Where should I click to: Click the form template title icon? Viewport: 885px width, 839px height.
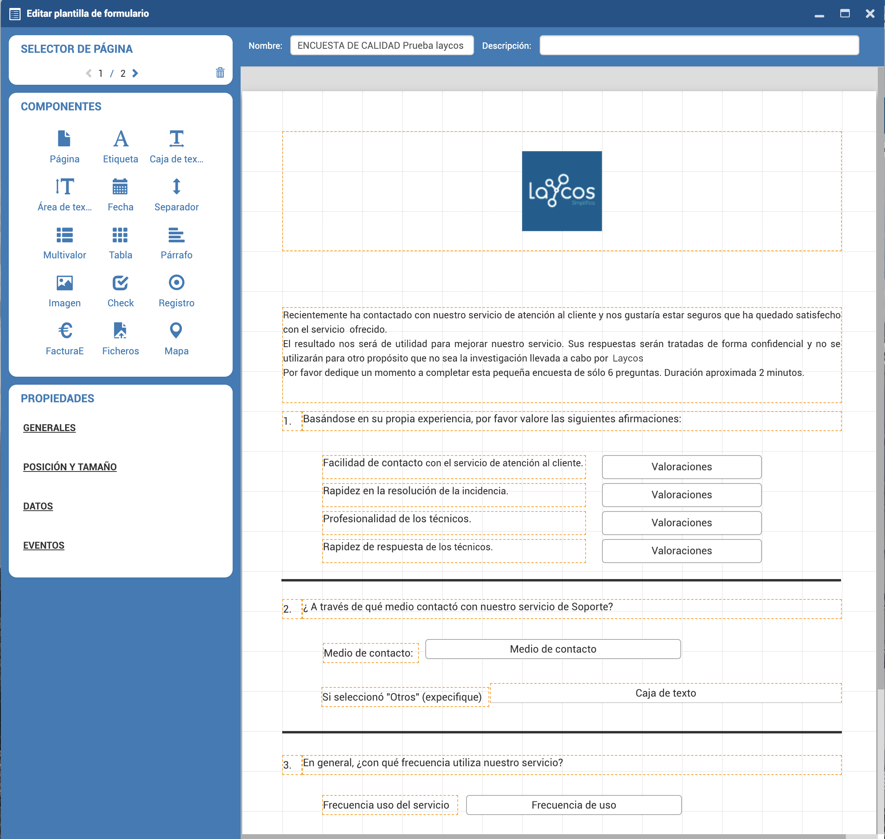(15, 14)
